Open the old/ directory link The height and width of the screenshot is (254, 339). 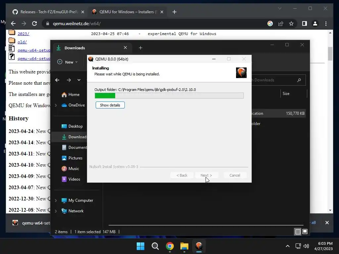[22, 42]
